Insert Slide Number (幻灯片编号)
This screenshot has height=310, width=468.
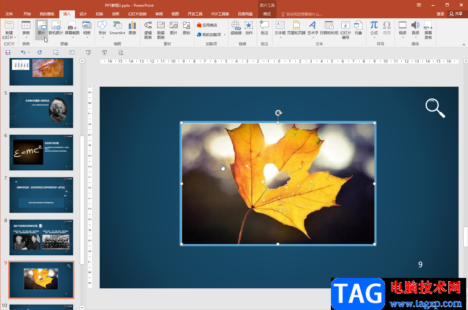coord(346,30)
